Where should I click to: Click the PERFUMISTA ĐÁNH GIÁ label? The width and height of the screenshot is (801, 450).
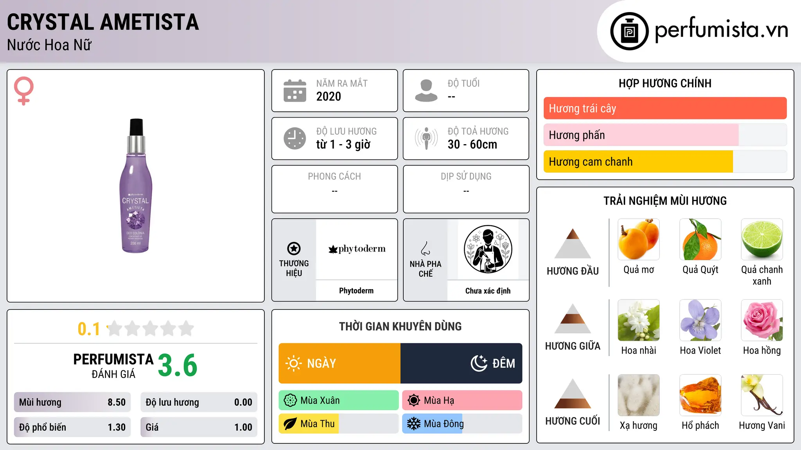[113, 366]
